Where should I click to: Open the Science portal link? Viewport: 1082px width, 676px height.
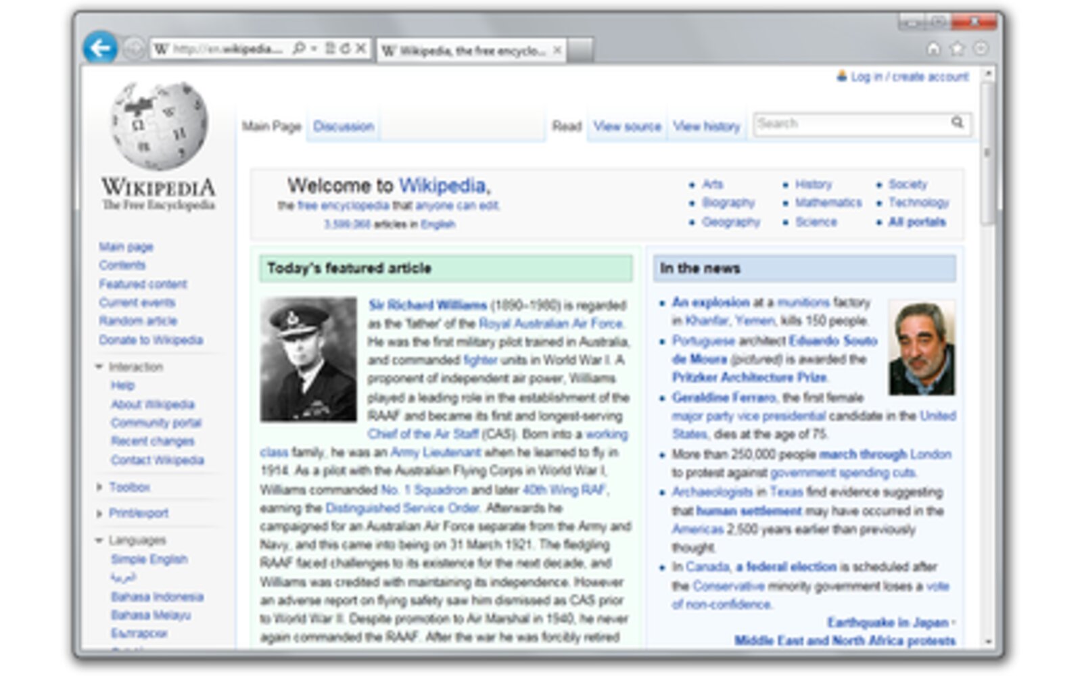click(x=816, y=222)
